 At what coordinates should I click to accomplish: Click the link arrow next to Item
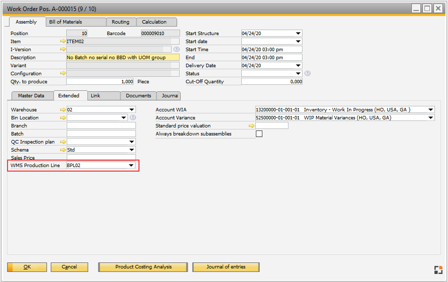pos(63,42)
